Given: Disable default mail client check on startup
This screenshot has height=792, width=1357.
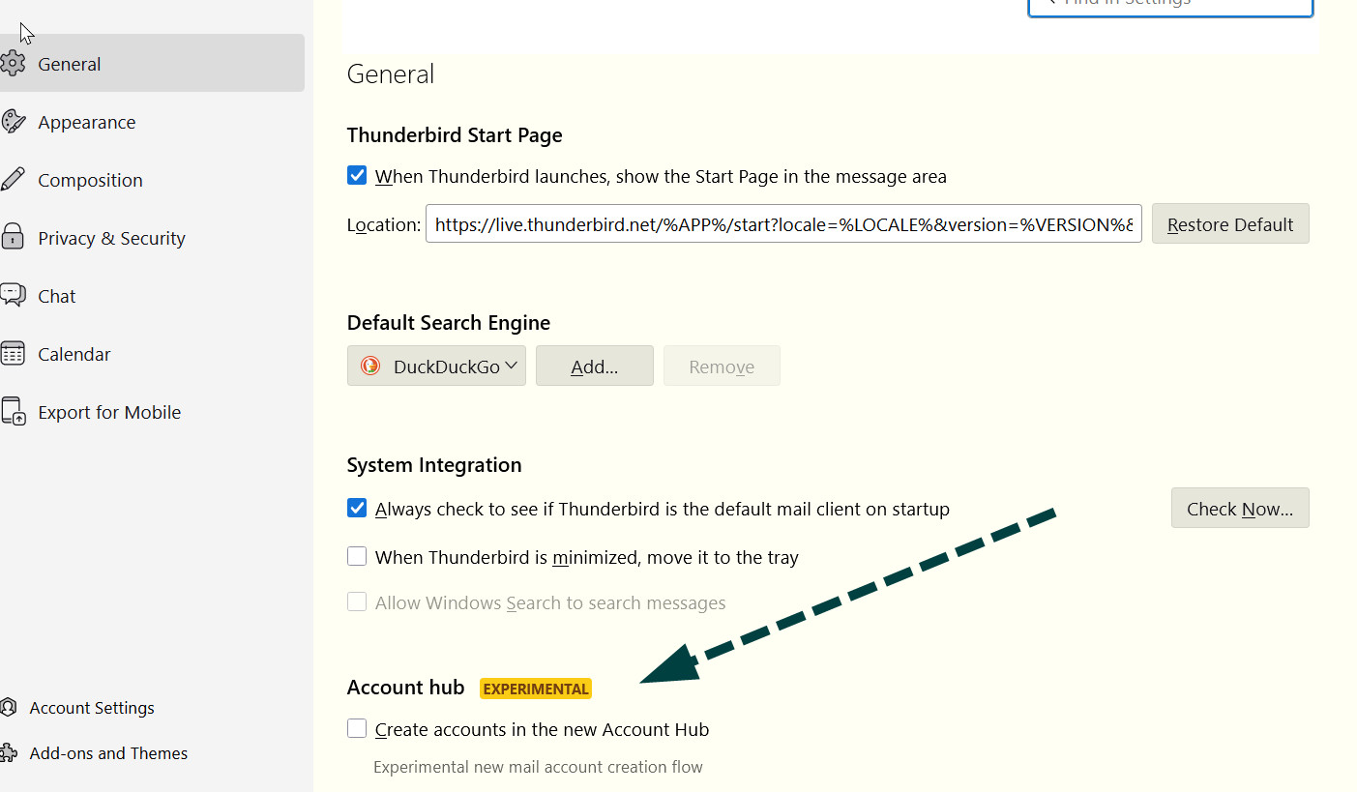Looking at the screenshot, I should click(357, 509).
